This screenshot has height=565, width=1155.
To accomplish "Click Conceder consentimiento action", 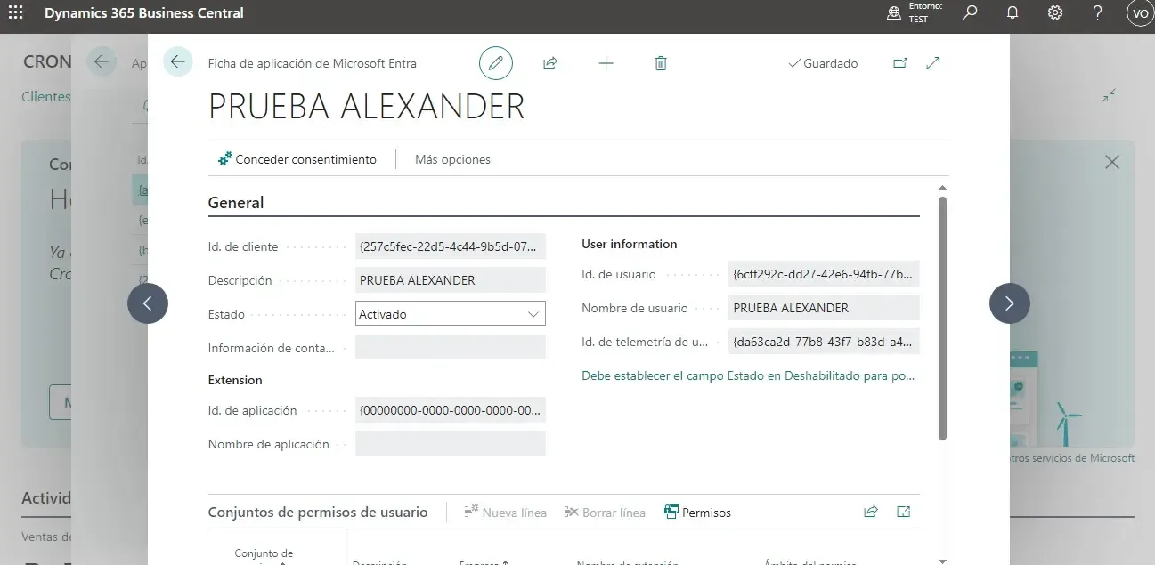I will [x=297, y=159].
